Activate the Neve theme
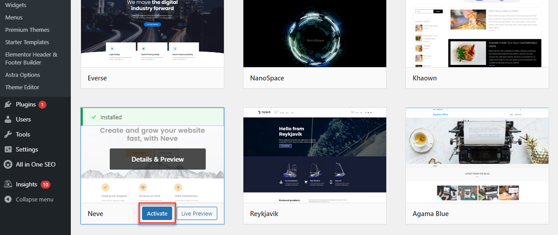558x235 pixels. [157, 214]
